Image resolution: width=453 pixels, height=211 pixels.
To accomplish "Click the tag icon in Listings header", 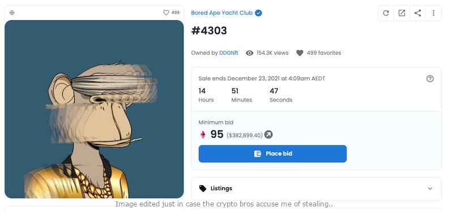I will click(x=203, y=188).
